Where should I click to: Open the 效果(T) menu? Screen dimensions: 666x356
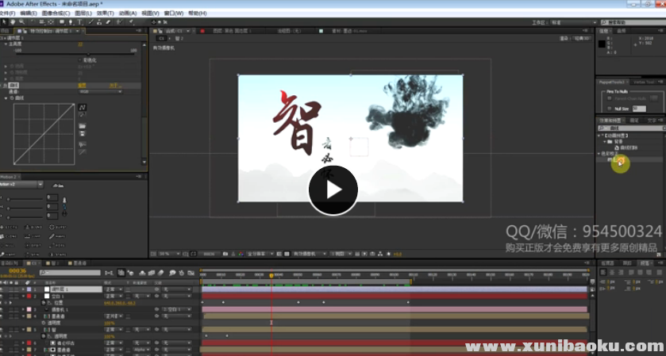106,13
